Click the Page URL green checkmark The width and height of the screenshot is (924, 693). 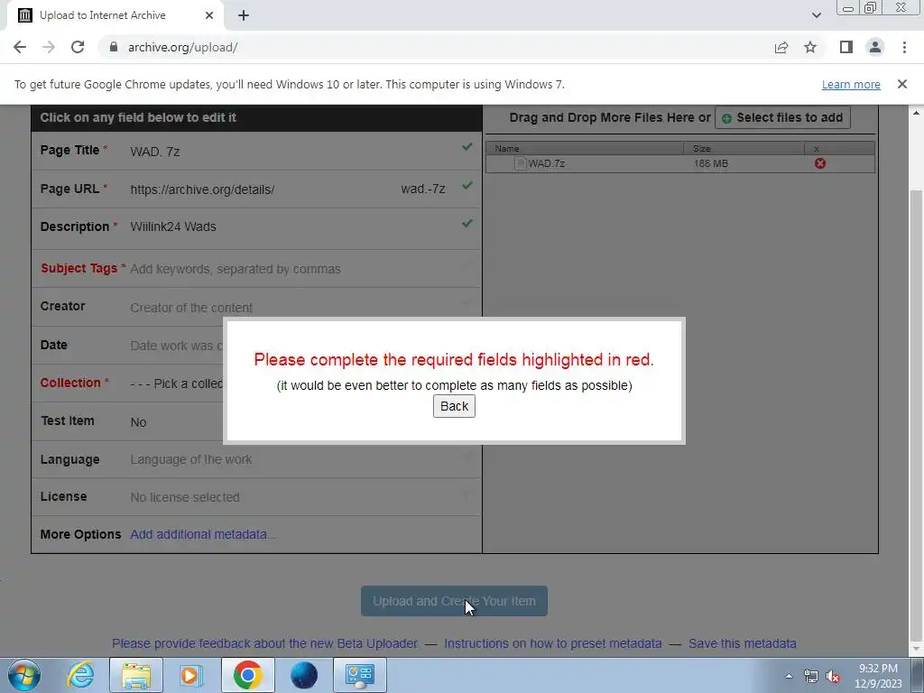467,186
